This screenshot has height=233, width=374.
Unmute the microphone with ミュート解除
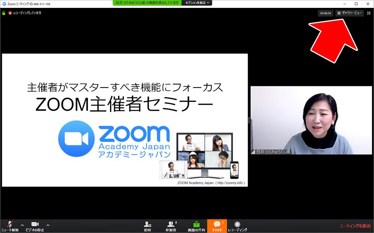pos(10,226)
